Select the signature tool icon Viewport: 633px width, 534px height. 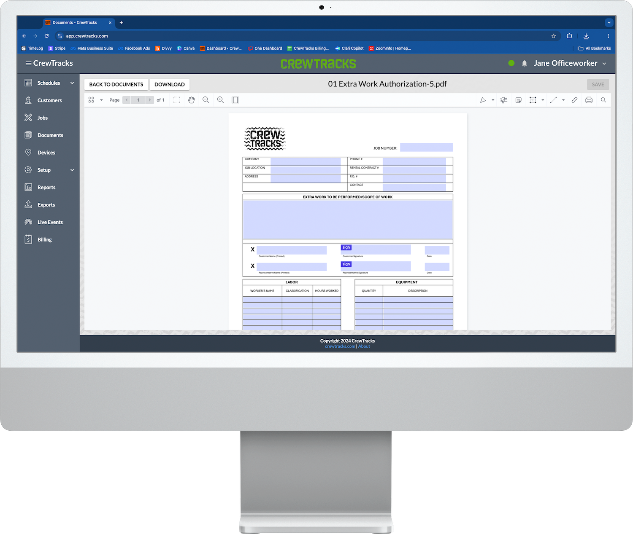pos(504,100)
